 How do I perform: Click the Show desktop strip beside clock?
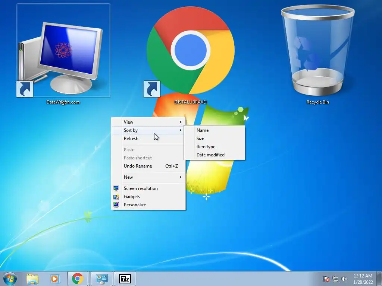pyautogui.click(x=379, y=279)
